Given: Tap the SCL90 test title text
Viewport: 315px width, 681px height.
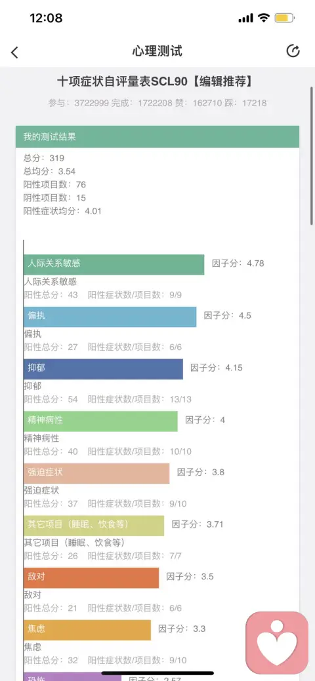Looking at the screenshot, I should point(157,81).
